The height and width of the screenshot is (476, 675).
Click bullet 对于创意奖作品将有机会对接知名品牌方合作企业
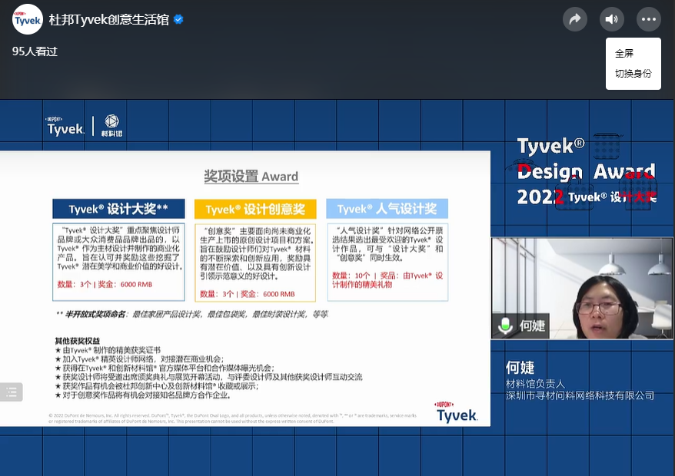[143, 395]
